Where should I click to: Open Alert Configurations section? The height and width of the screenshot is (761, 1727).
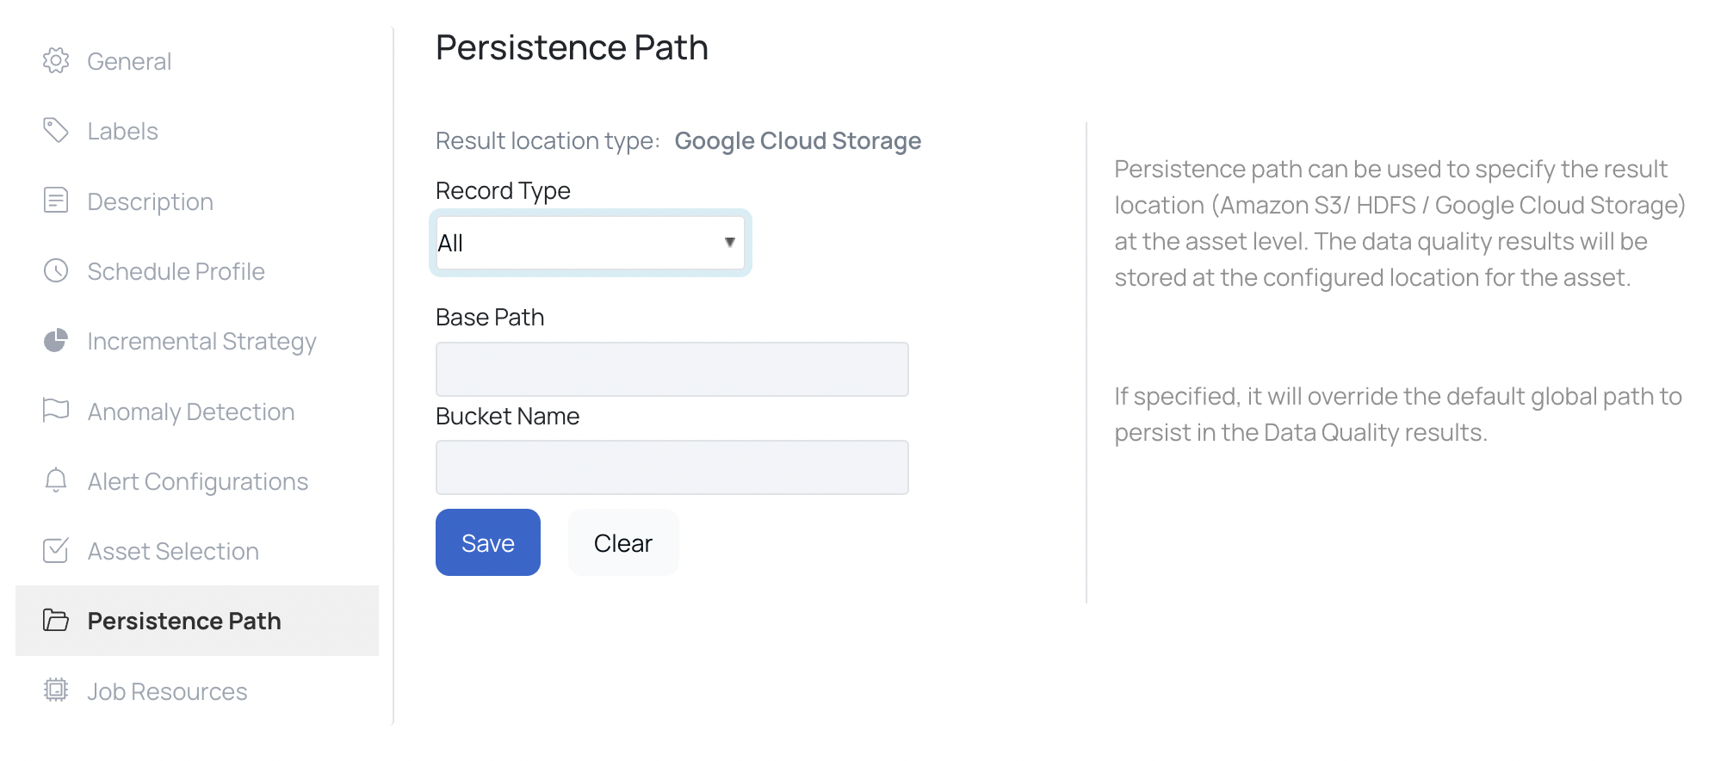click(197, 481)
